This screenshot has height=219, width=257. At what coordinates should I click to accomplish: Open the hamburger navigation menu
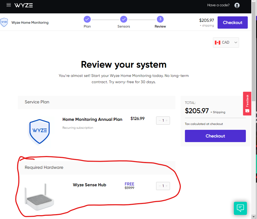(x=9, y=5)
